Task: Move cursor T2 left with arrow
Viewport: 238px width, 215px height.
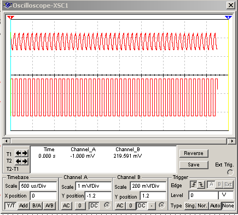Action: click(18, 161)
